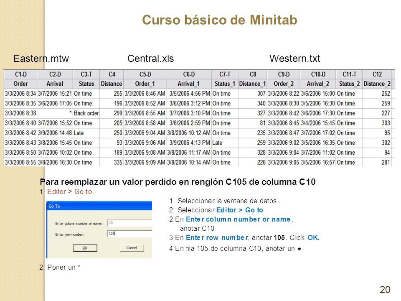Click the Order_1 column name cell

click(x=145, y=84)
